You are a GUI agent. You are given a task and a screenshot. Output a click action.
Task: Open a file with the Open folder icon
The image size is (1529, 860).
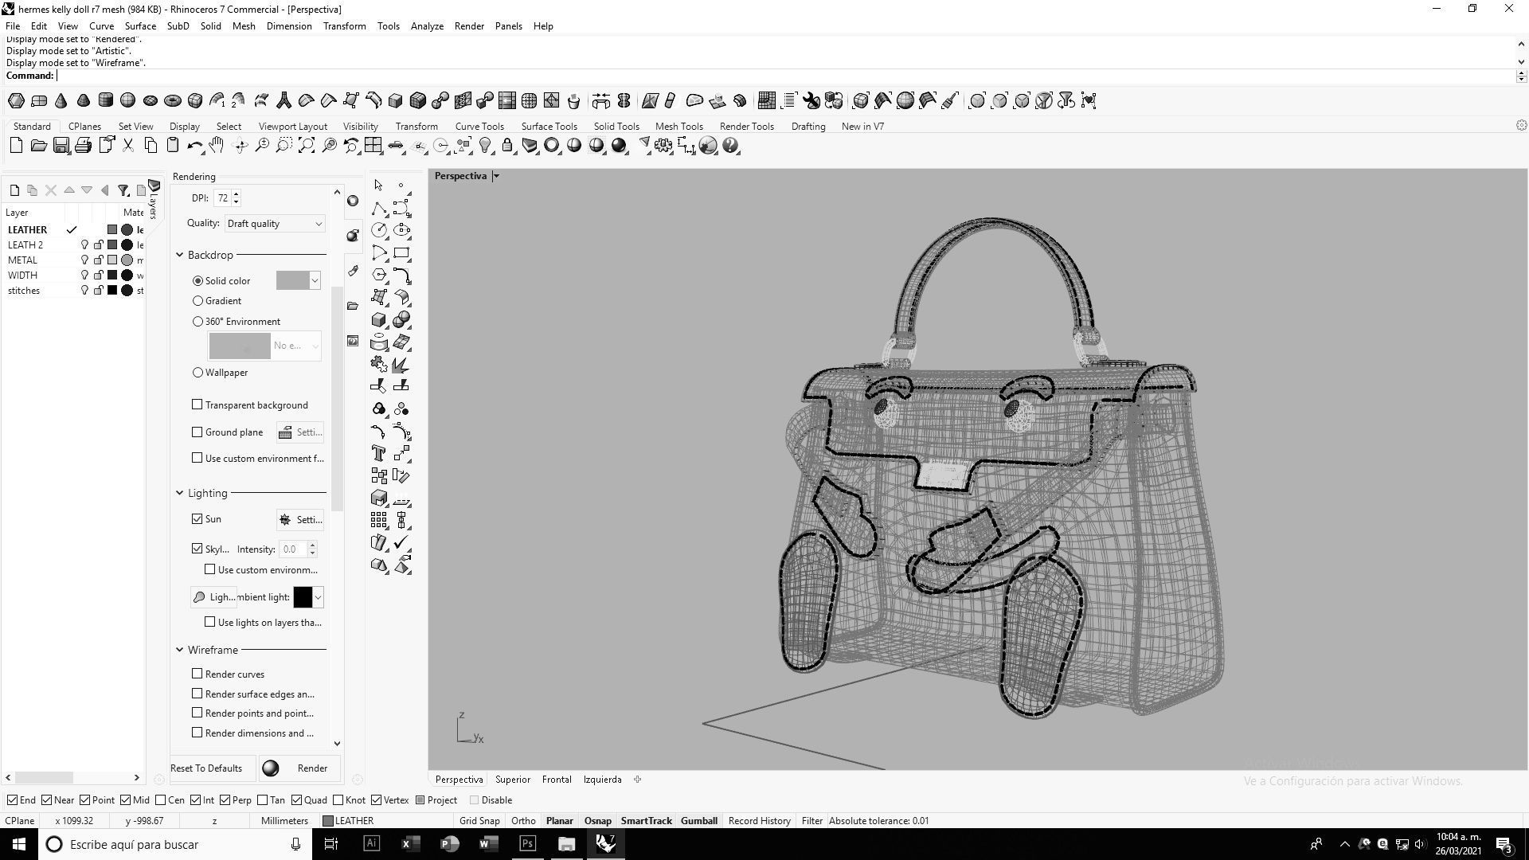(x=38, y=146)
